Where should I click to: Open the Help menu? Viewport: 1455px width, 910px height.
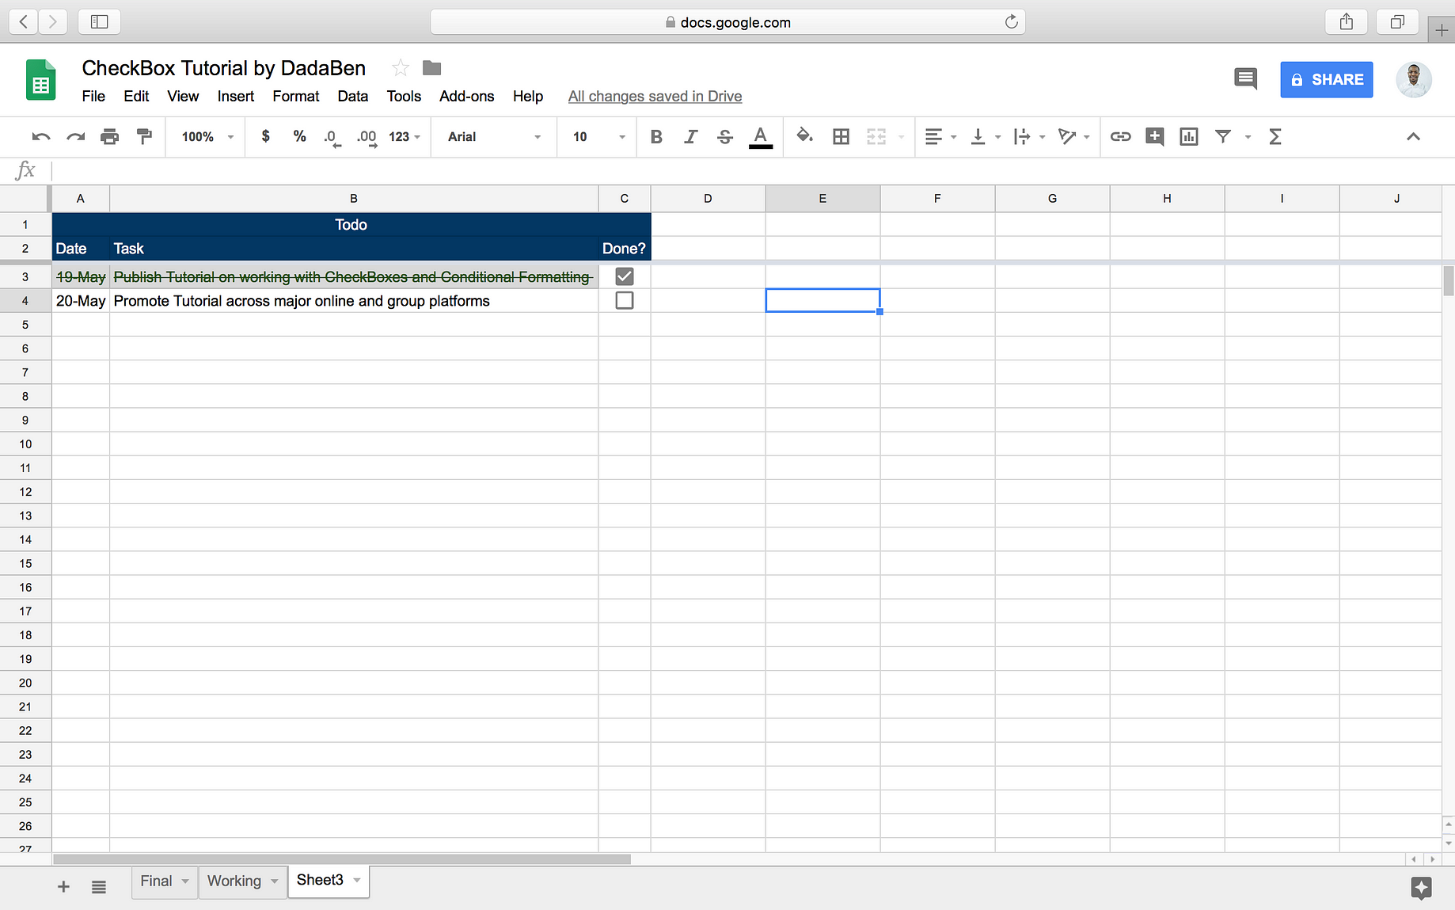[528, 96]
